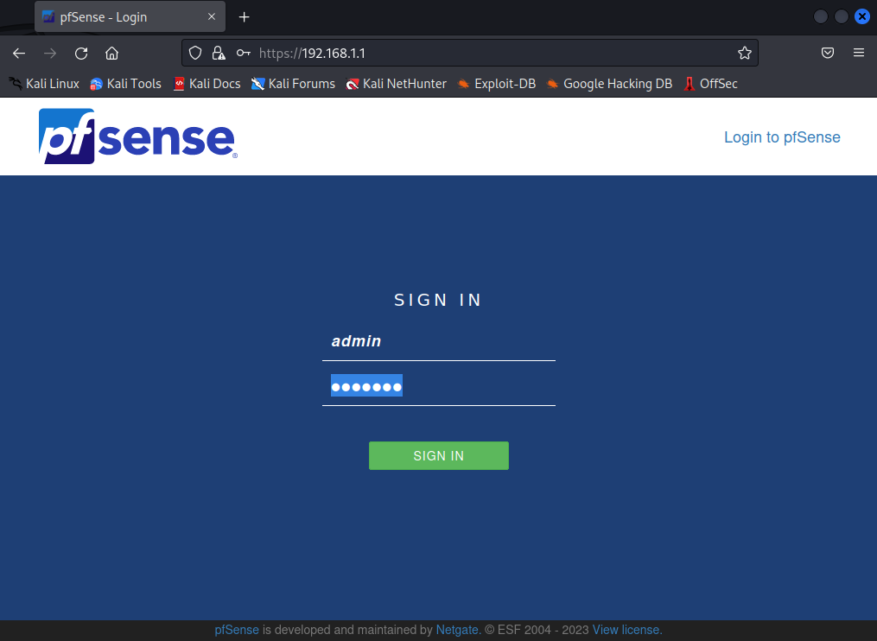Focus the admin username field
This screenshot has width=877, height=641.
click(438, 341)
